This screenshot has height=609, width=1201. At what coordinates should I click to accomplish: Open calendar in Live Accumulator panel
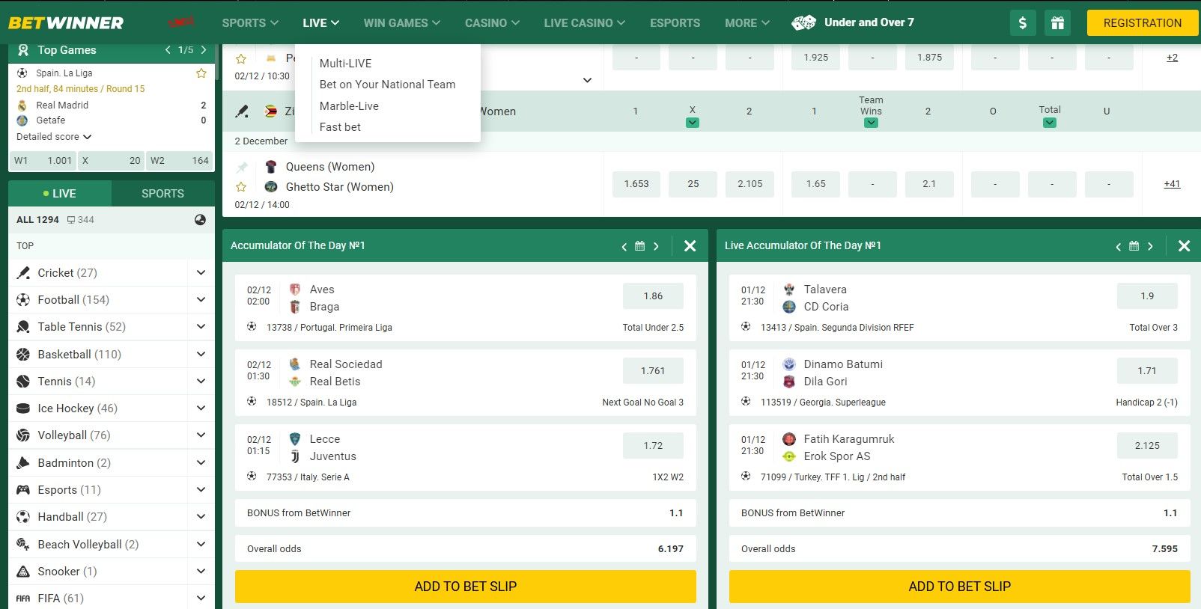(x=1134, y=246)
